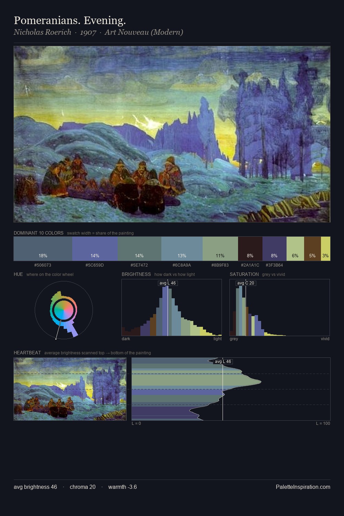Click the 'L = 0' axis label

point(136,423)
